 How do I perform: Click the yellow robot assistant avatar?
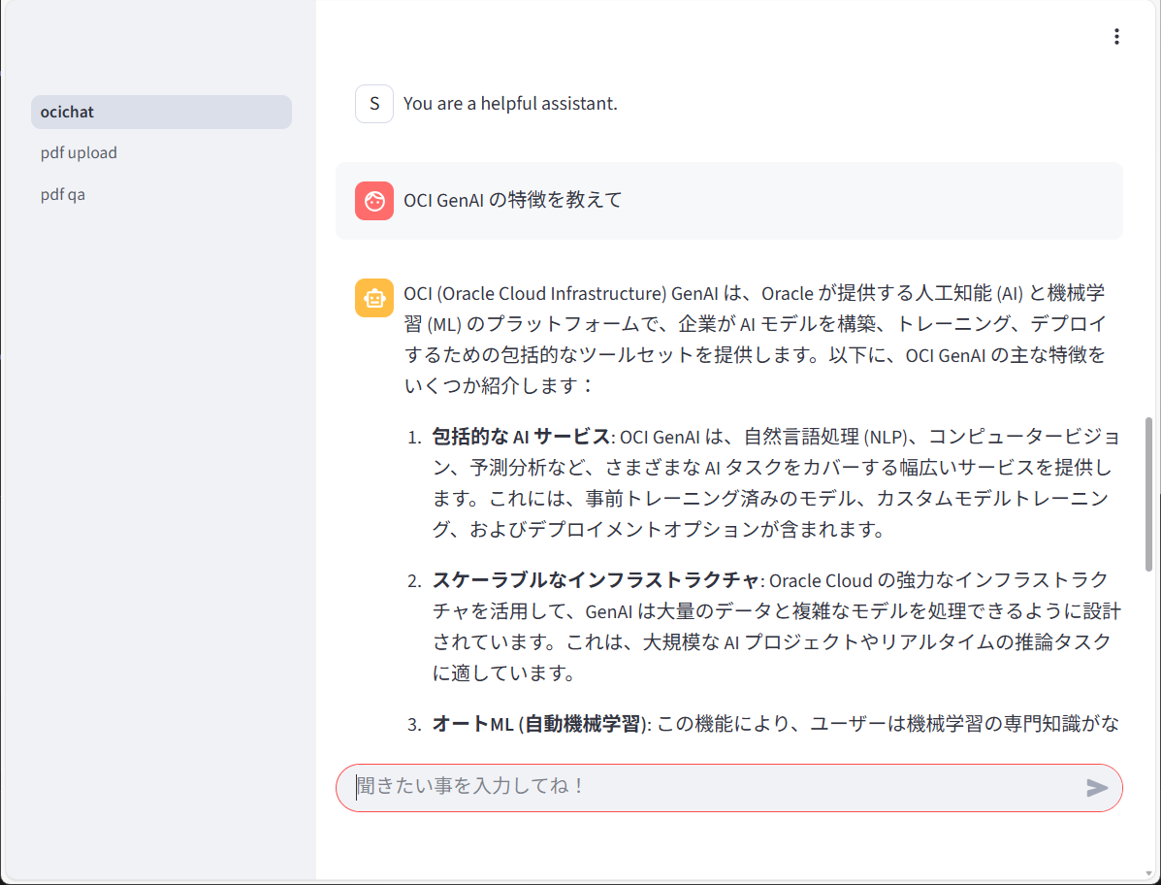374,298
